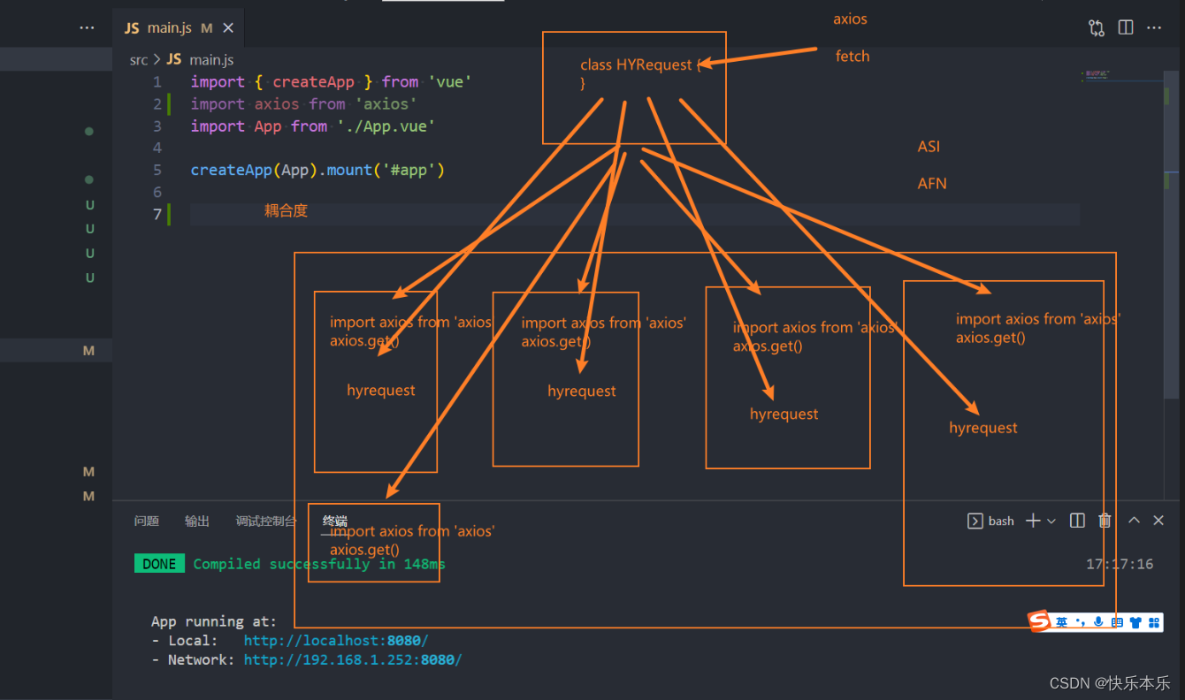Screen dimensions: 1185x700
Task: Split the editor to the right
Action: pyautogui.click(x=1126, y=27)
